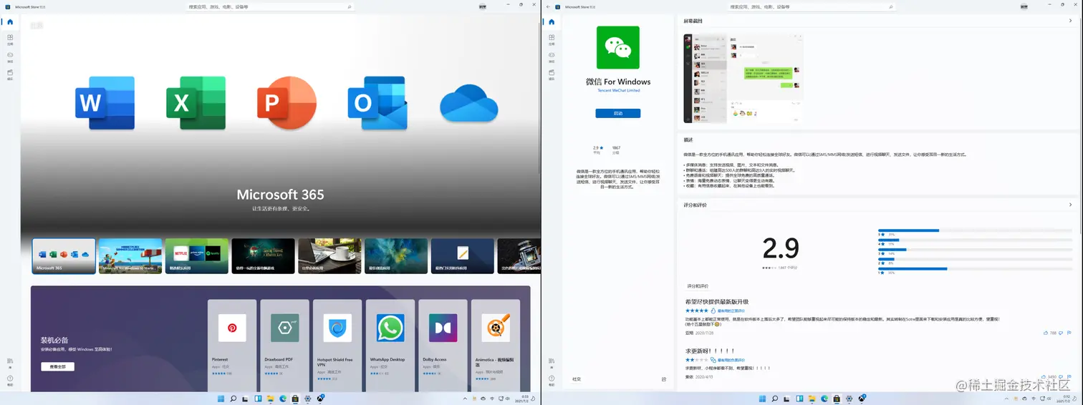Open Help (帮助) in the Store home window sidebar
The width and height of the screenshot is (1083, 405).
(10, 380)
